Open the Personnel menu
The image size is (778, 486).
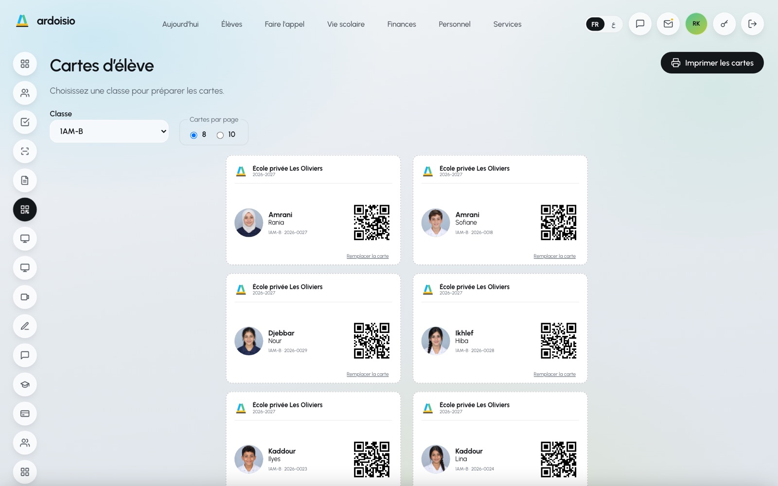click(x=455, y=24)
